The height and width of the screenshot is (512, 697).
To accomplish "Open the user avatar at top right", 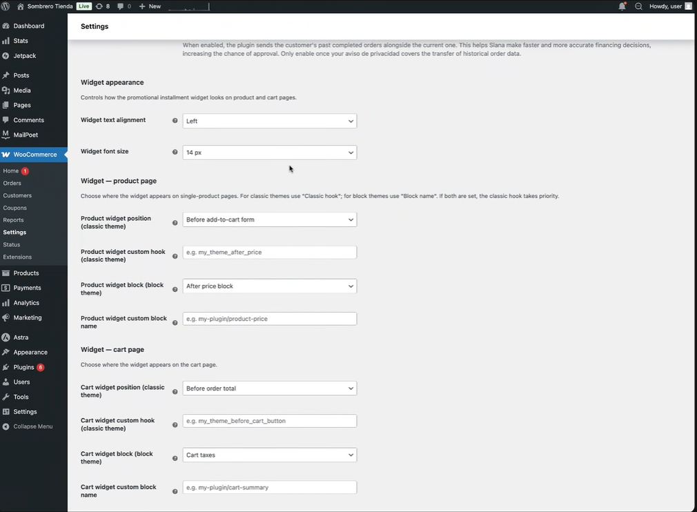I will (689, 6).
